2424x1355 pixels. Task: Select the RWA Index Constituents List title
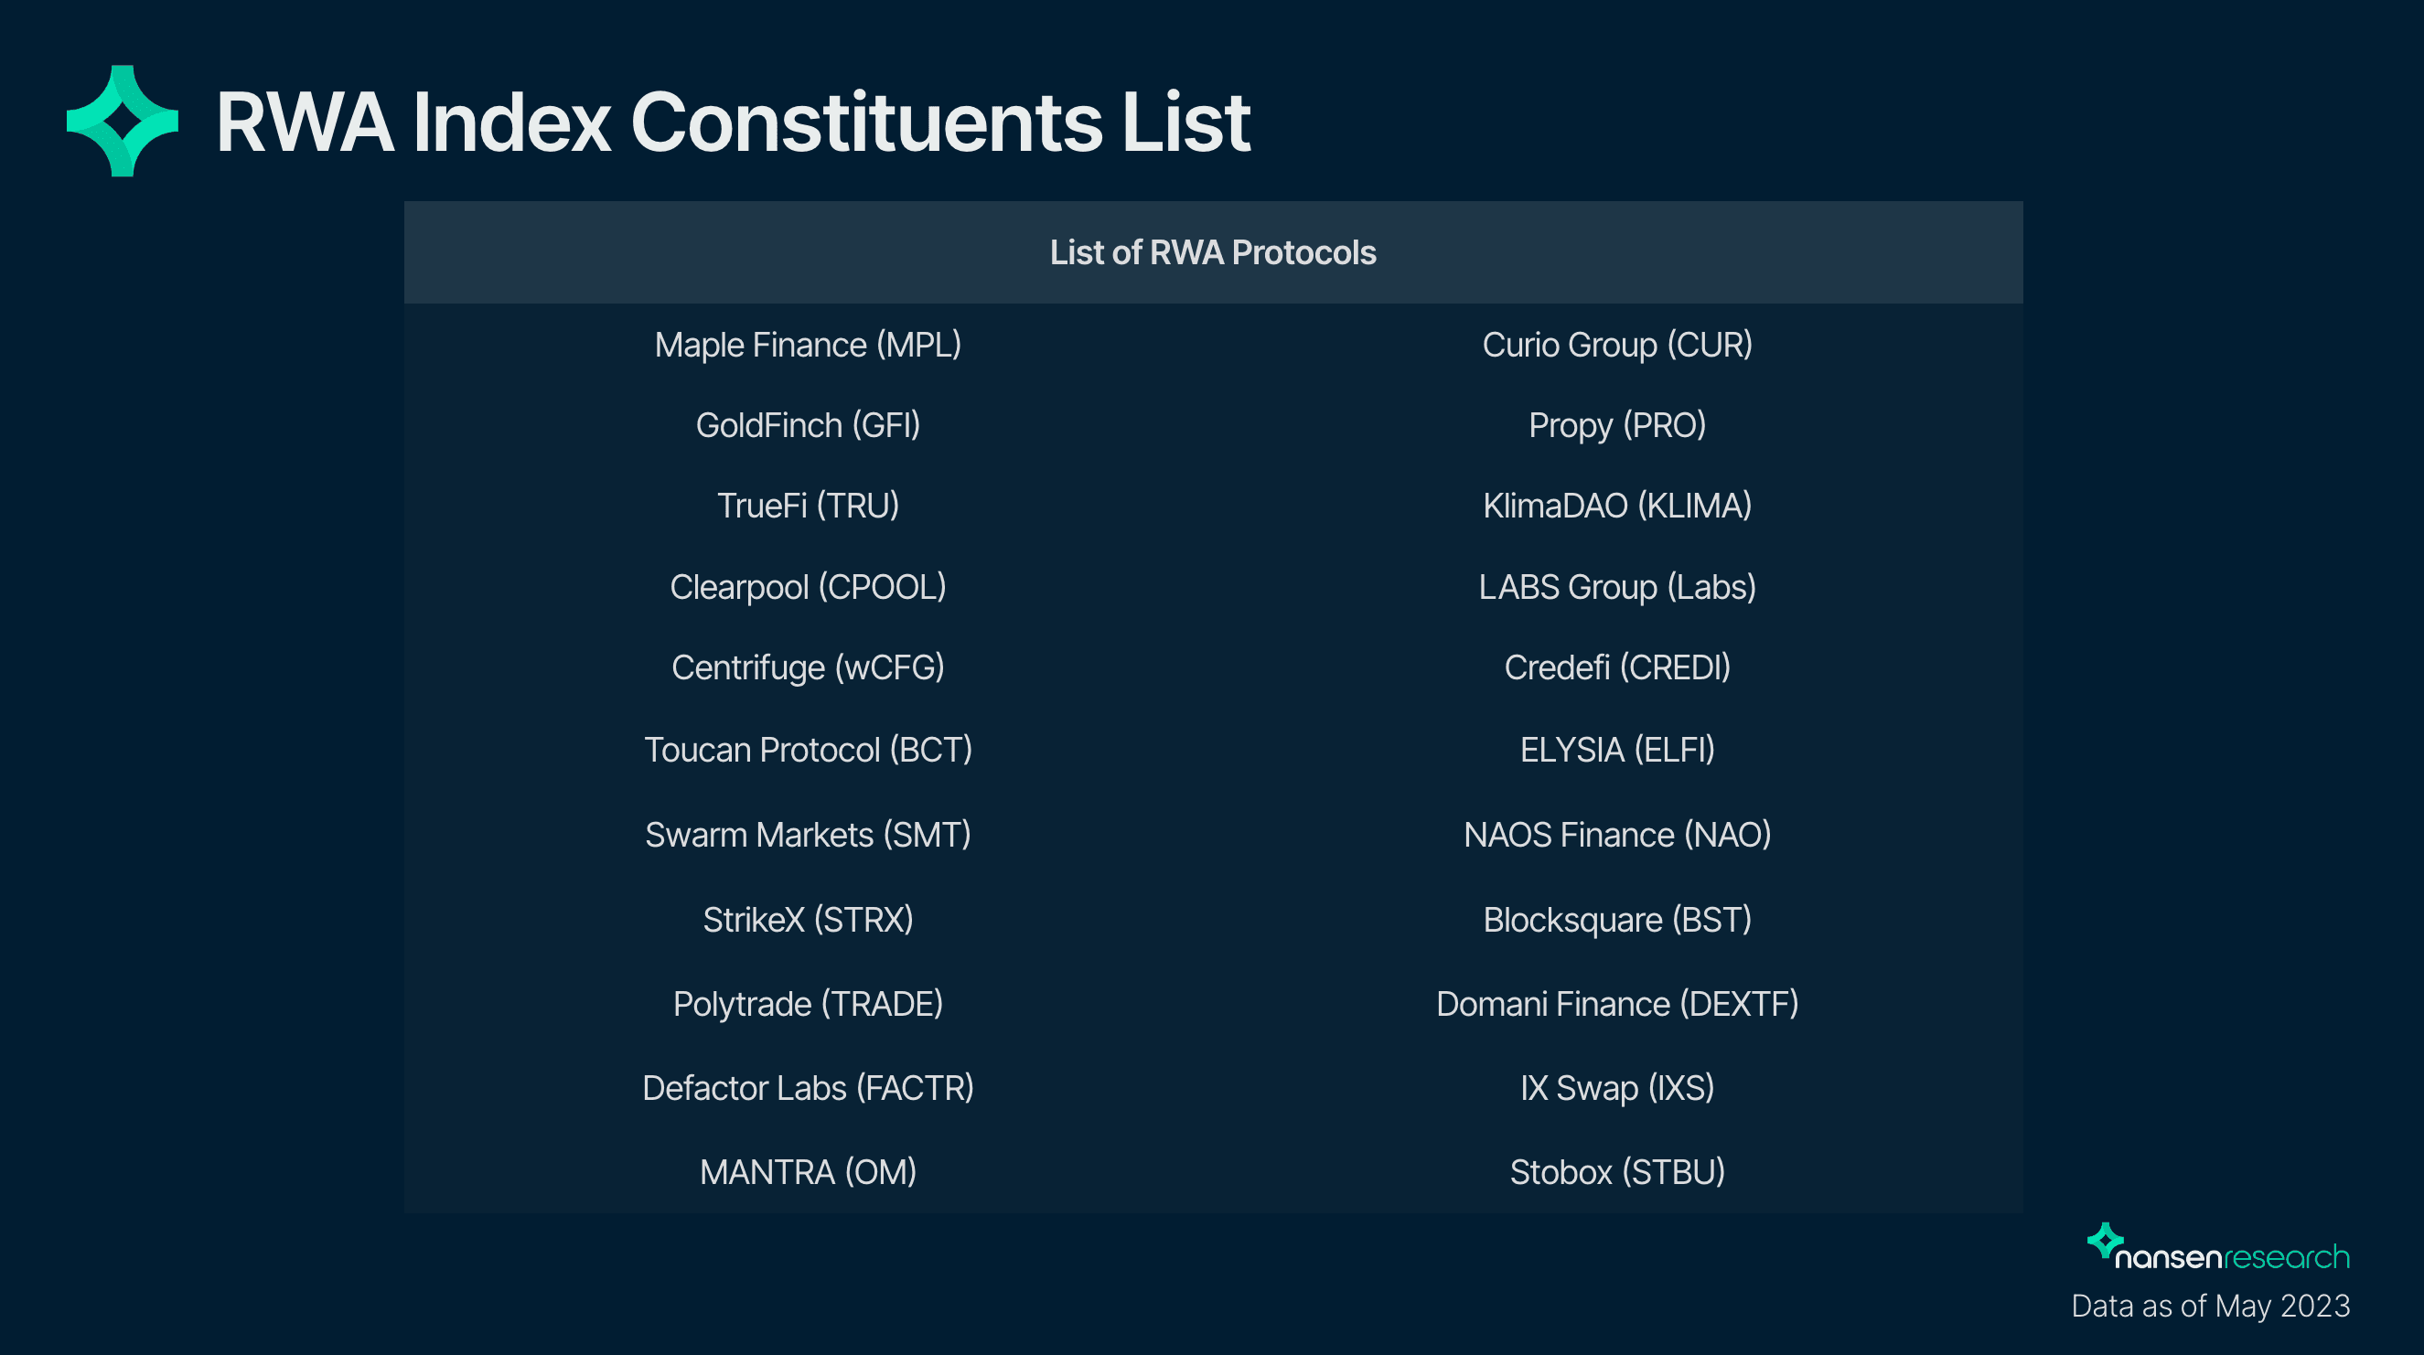(x=733, y=123)
